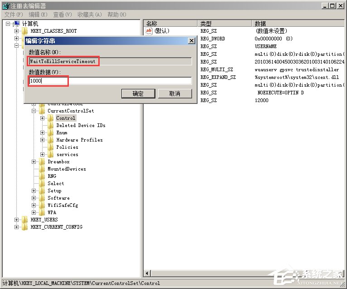Open the 文件(F) menu
347x289 pixels.
[14, 15]
